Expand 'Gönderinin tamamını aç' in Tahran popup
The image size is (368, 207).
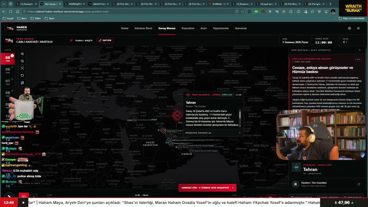[213, 133]
